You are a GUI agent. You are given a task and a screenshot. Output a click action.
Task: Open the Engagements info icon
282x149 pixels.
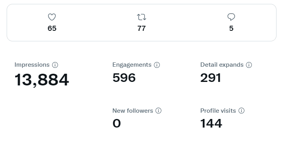click(x=157, y=65)
